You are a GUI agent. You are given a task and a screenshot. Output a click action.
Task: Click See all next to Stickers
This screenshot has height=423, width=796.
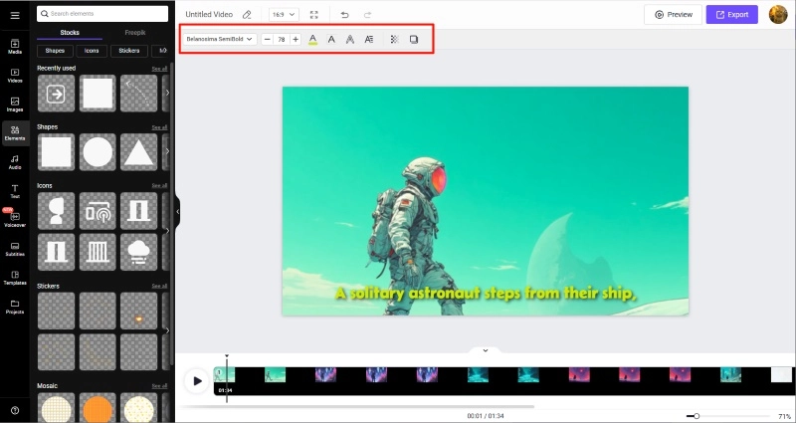pos(159,287)
